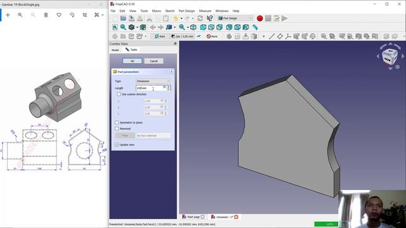Click the Crop icon in image viewer
The width and height of the screenshot is (406, 228).
click(85, 15)
